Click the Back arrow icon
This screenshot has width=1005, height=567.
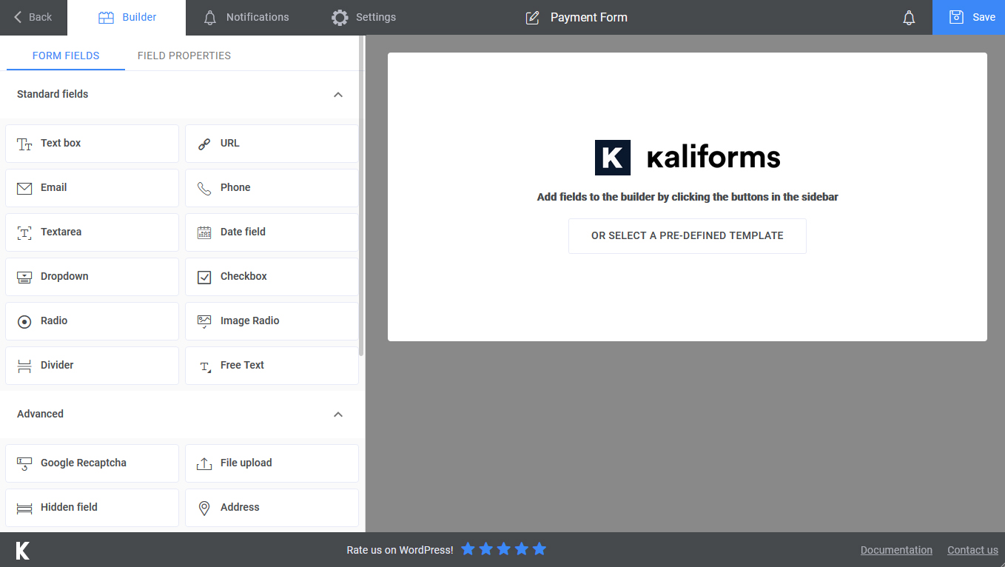[x=18, y=17]
